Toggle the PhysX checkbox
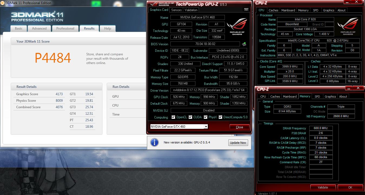The height and width of the screenshot is (195, 365). (205, 117)
